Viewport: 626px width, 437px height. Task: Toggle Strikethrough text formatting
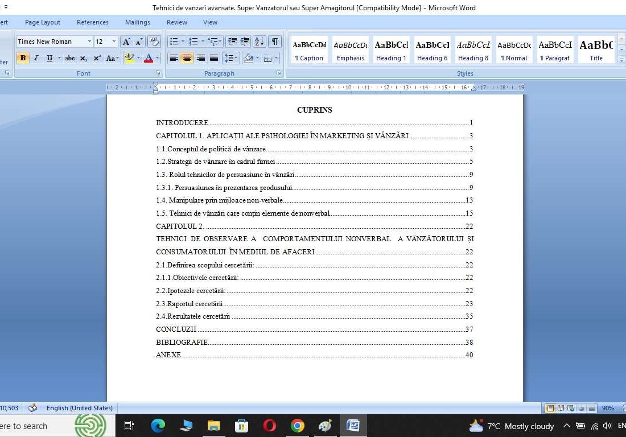(70, 58)
